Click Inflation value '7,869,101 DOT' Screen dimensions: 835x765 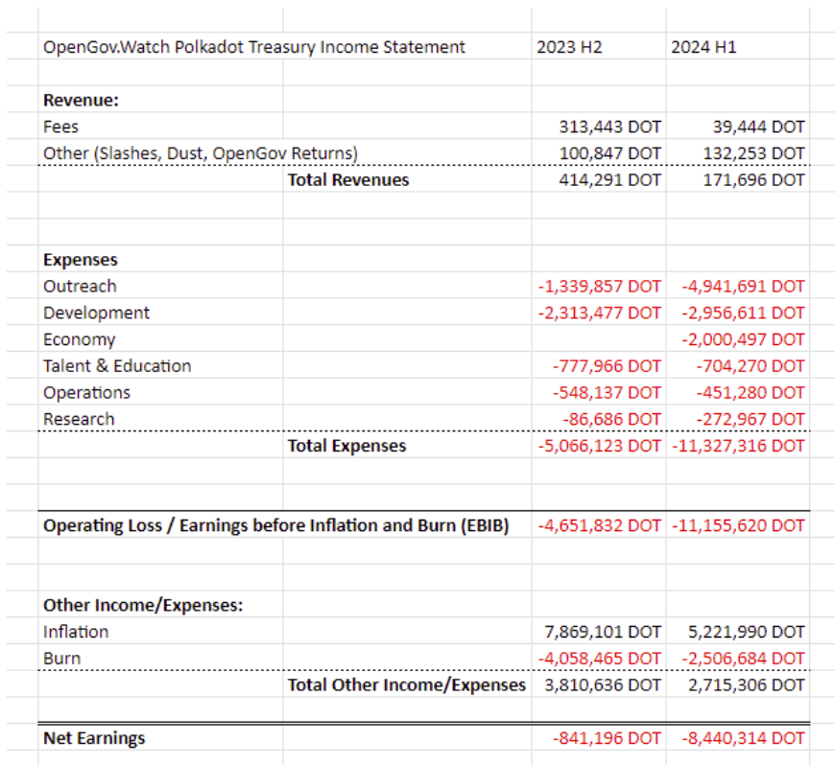pos(603,632)
